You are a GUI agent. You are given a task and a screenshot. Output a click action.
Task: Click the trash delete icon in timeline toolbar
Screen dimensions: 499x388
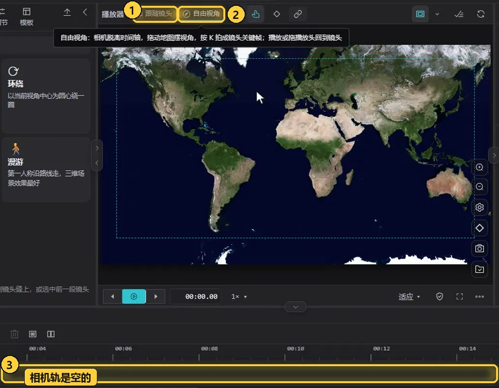tap(15, 334)
